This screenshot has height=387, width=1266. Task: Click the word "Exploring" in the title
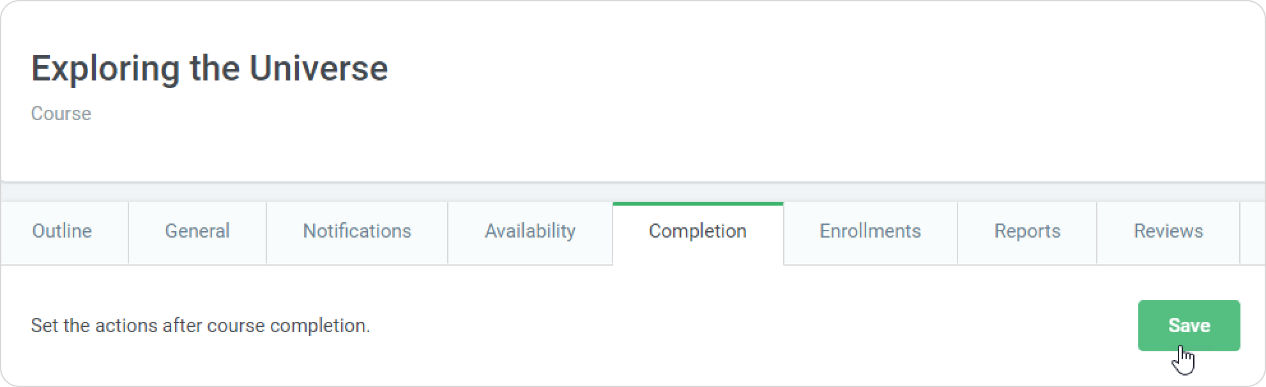point(105,69)
